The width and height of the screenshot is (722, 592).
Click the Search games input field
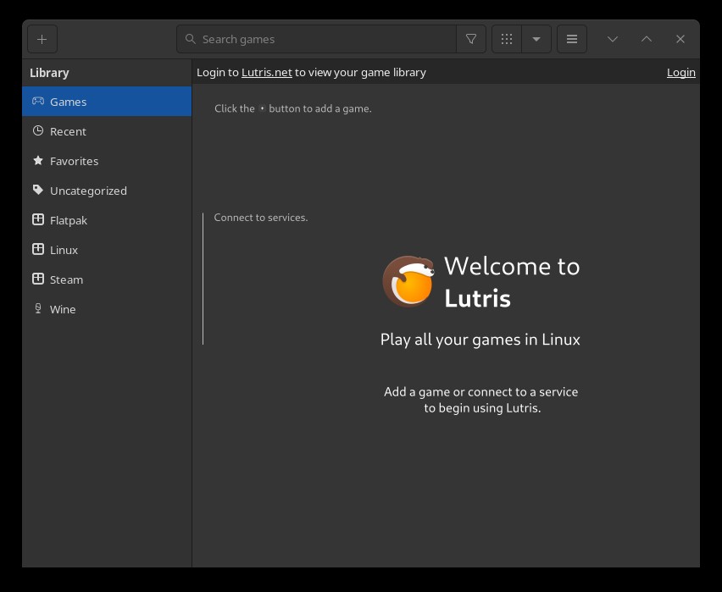[x=316, y=39]
